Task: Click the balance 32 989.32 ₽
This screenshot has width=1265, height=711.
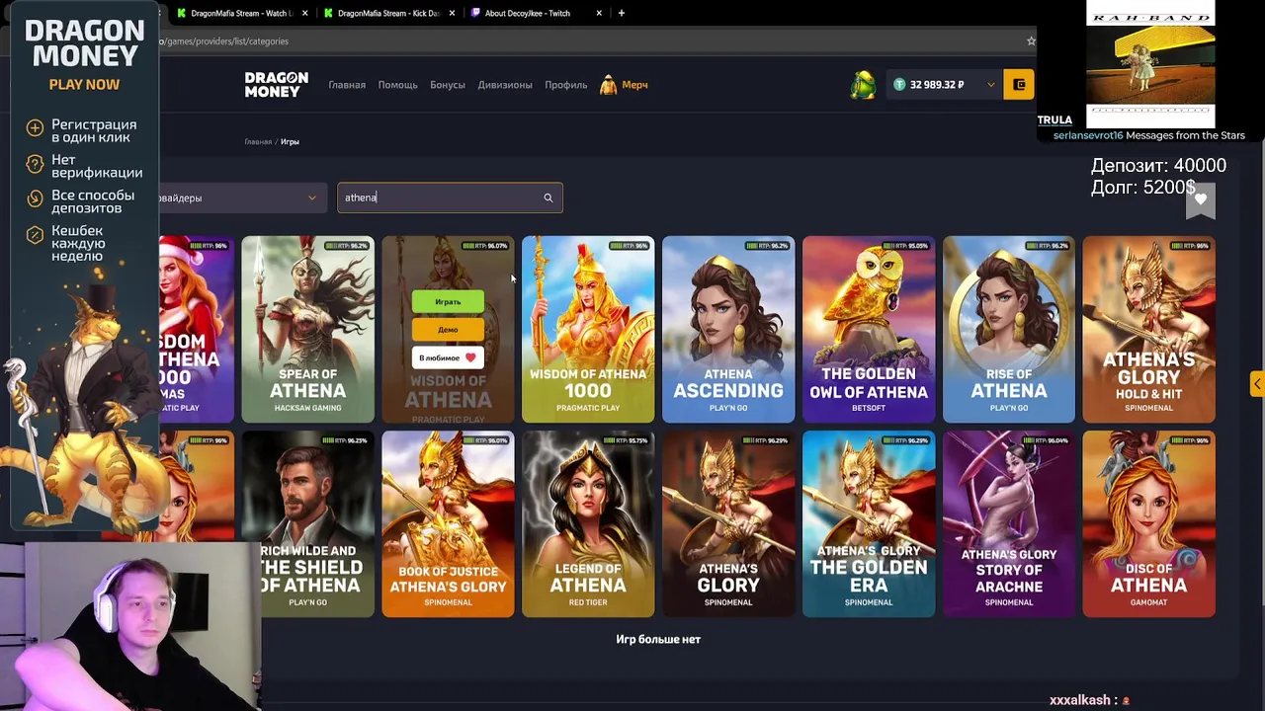Action: (x=936, y=85)
